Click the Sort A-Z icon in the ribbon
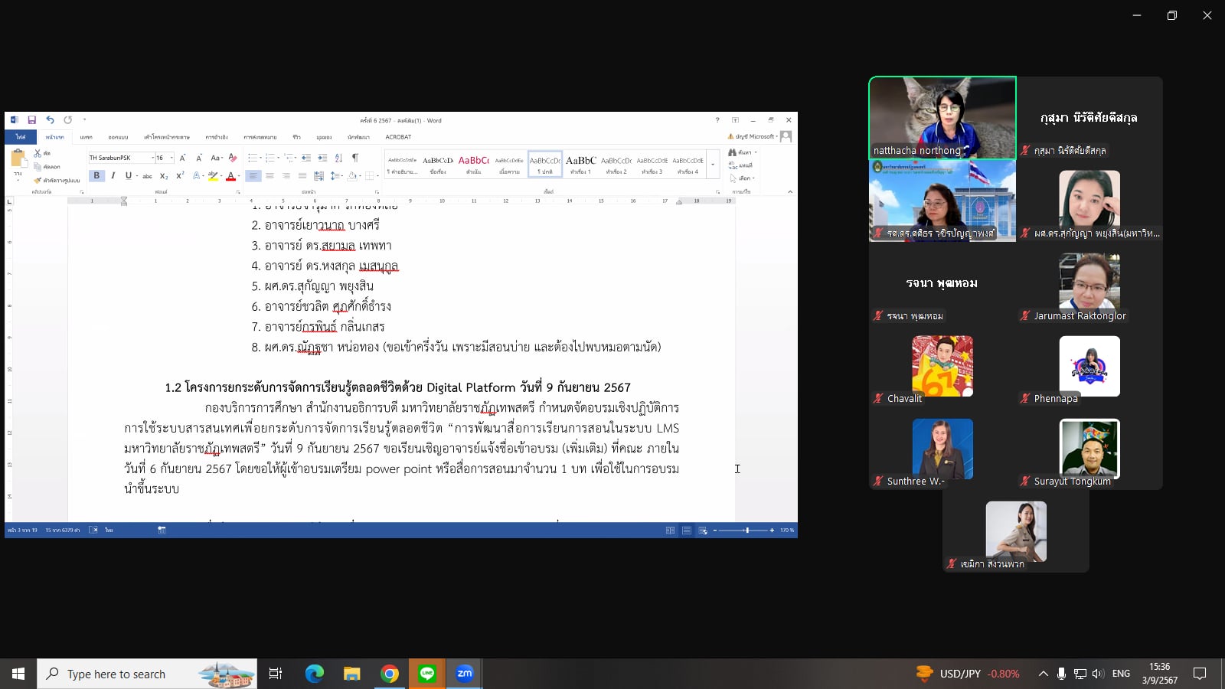This screenshot has width=1225, height=689. [x=338, y=158]
